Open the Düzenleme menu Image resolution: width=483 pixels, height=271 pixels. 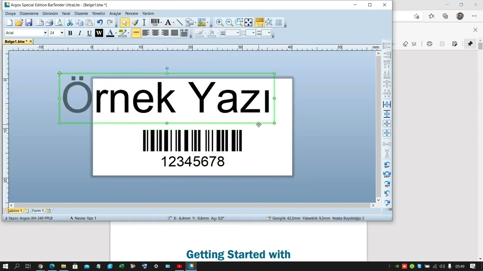(x=29, y=14)
